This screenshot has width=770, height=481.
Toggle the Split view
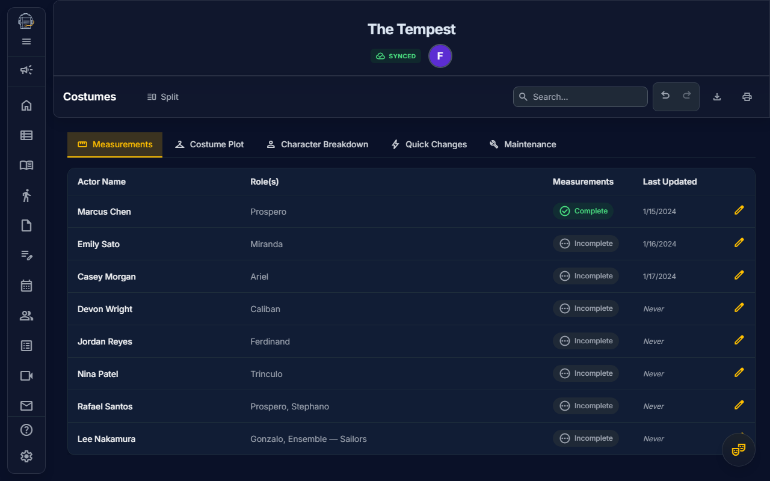coord(163,97)
